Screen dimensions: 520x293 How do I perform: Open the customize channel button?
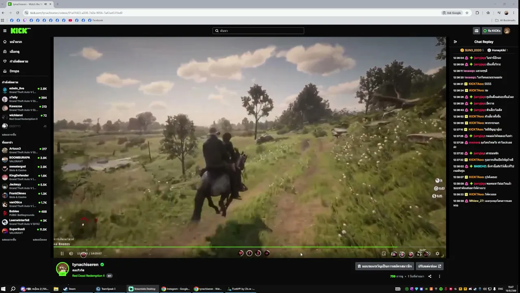click(x=429, y=266)
